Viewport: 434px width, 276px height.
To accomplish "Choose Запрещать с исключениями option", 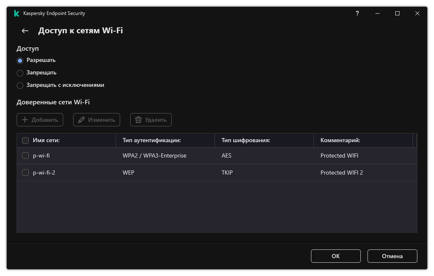I will 20,85.
